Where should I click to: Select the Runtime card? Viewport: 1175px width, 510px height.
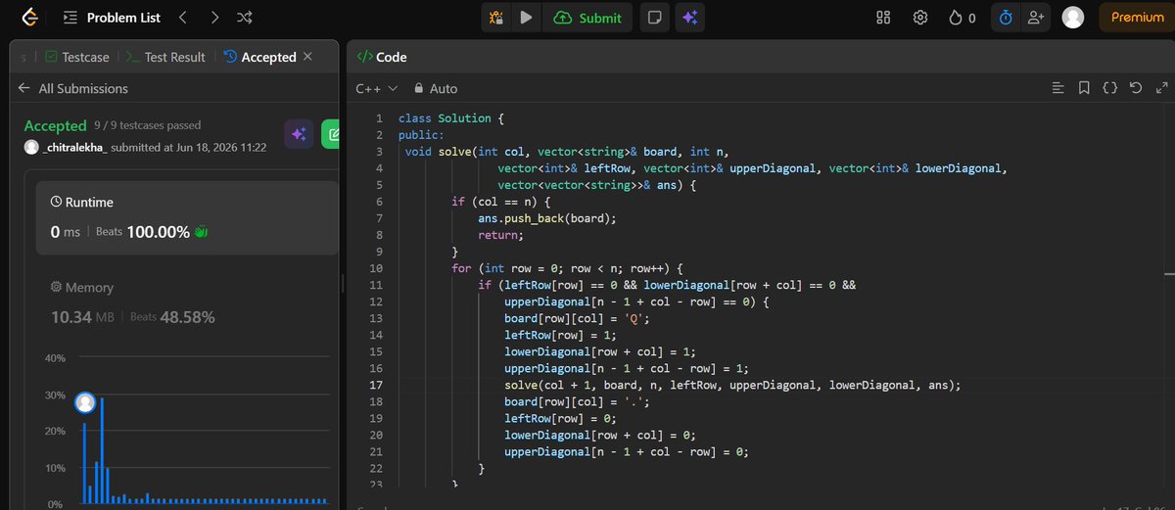tap(187, 218)
